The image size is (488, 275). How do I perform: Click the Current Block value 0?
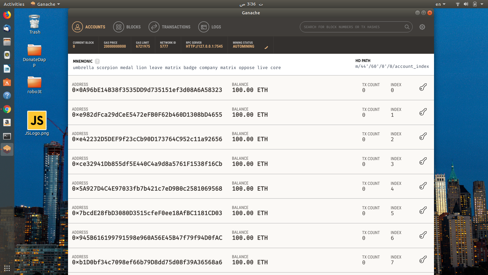(74, 46)
